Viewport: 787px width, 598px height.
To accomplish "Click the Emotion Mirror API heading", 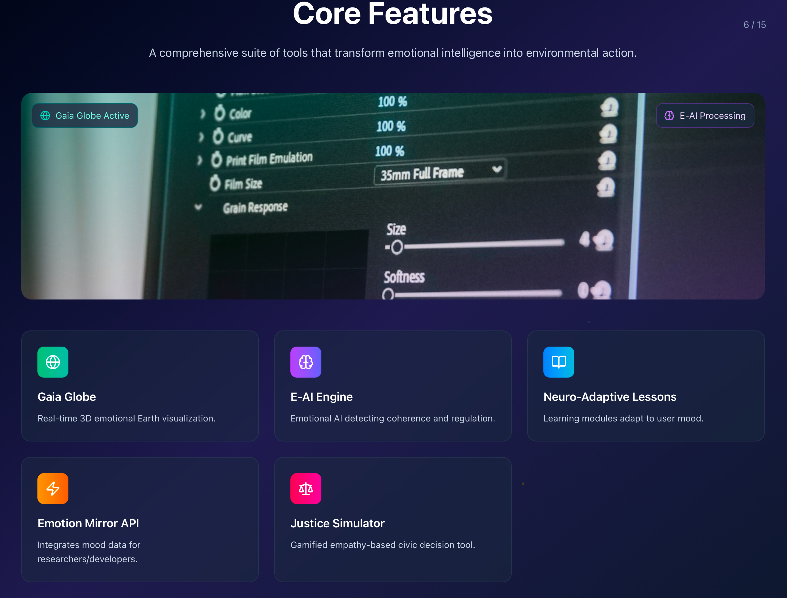I will [88, 523].
